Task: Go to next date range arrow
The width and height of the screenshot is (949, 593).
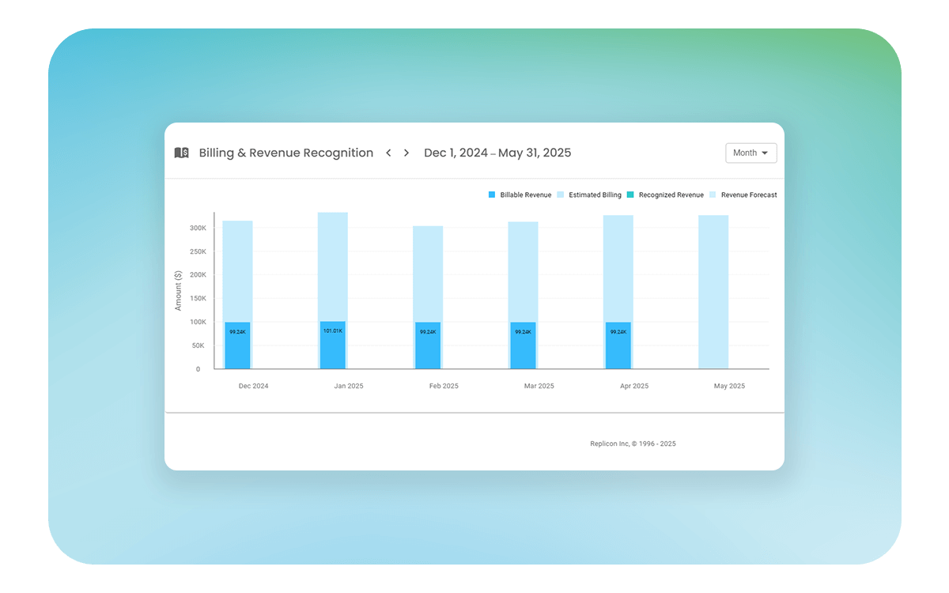Action: point(406,153)
